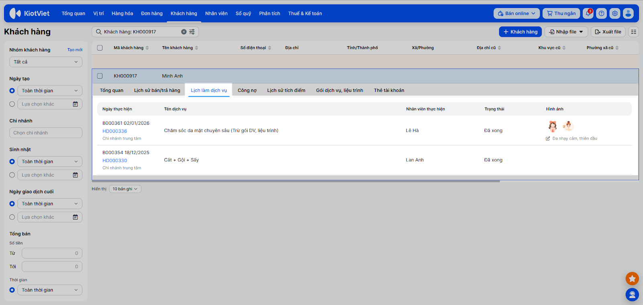Select Ngày giao dịch cuối 'Toàn thời gian' radio

pos(12,204)
